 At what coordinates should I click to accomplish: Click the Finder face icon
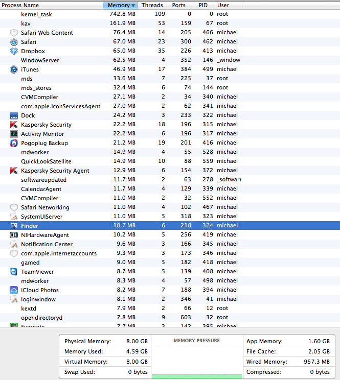14,226
